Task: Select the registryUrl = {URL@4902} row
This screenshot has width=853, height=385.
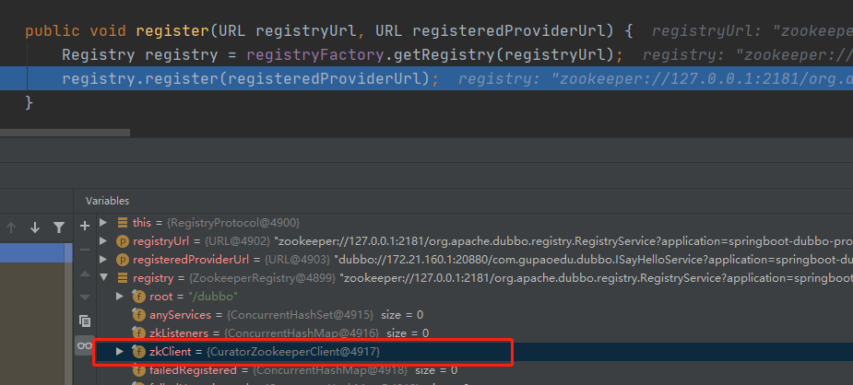Action: (x=474, y=241)
